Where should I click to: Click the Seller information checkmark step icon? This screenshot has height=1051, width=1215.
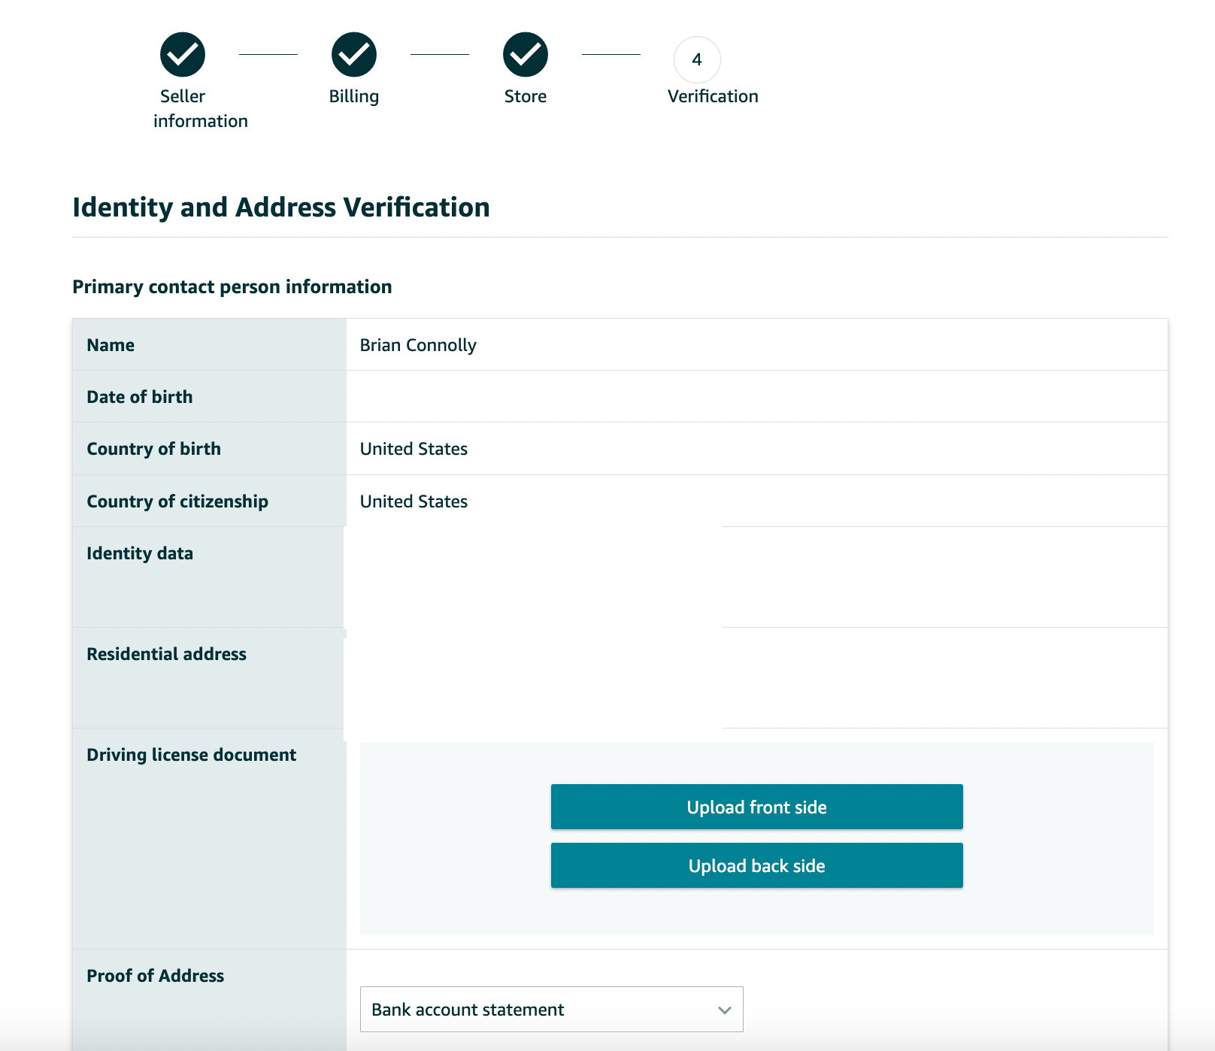183,54
